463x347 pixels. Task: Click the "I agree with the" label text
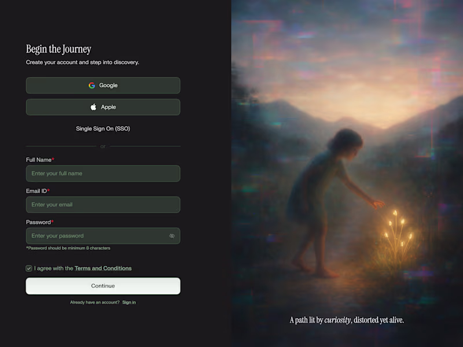(x=53, y=268)
